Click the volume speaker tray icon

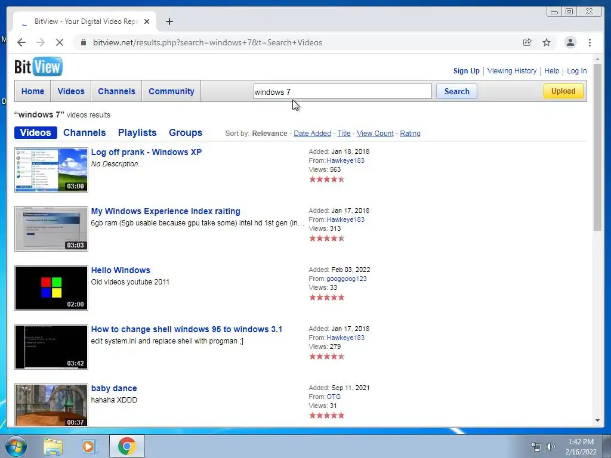(551, 447)
